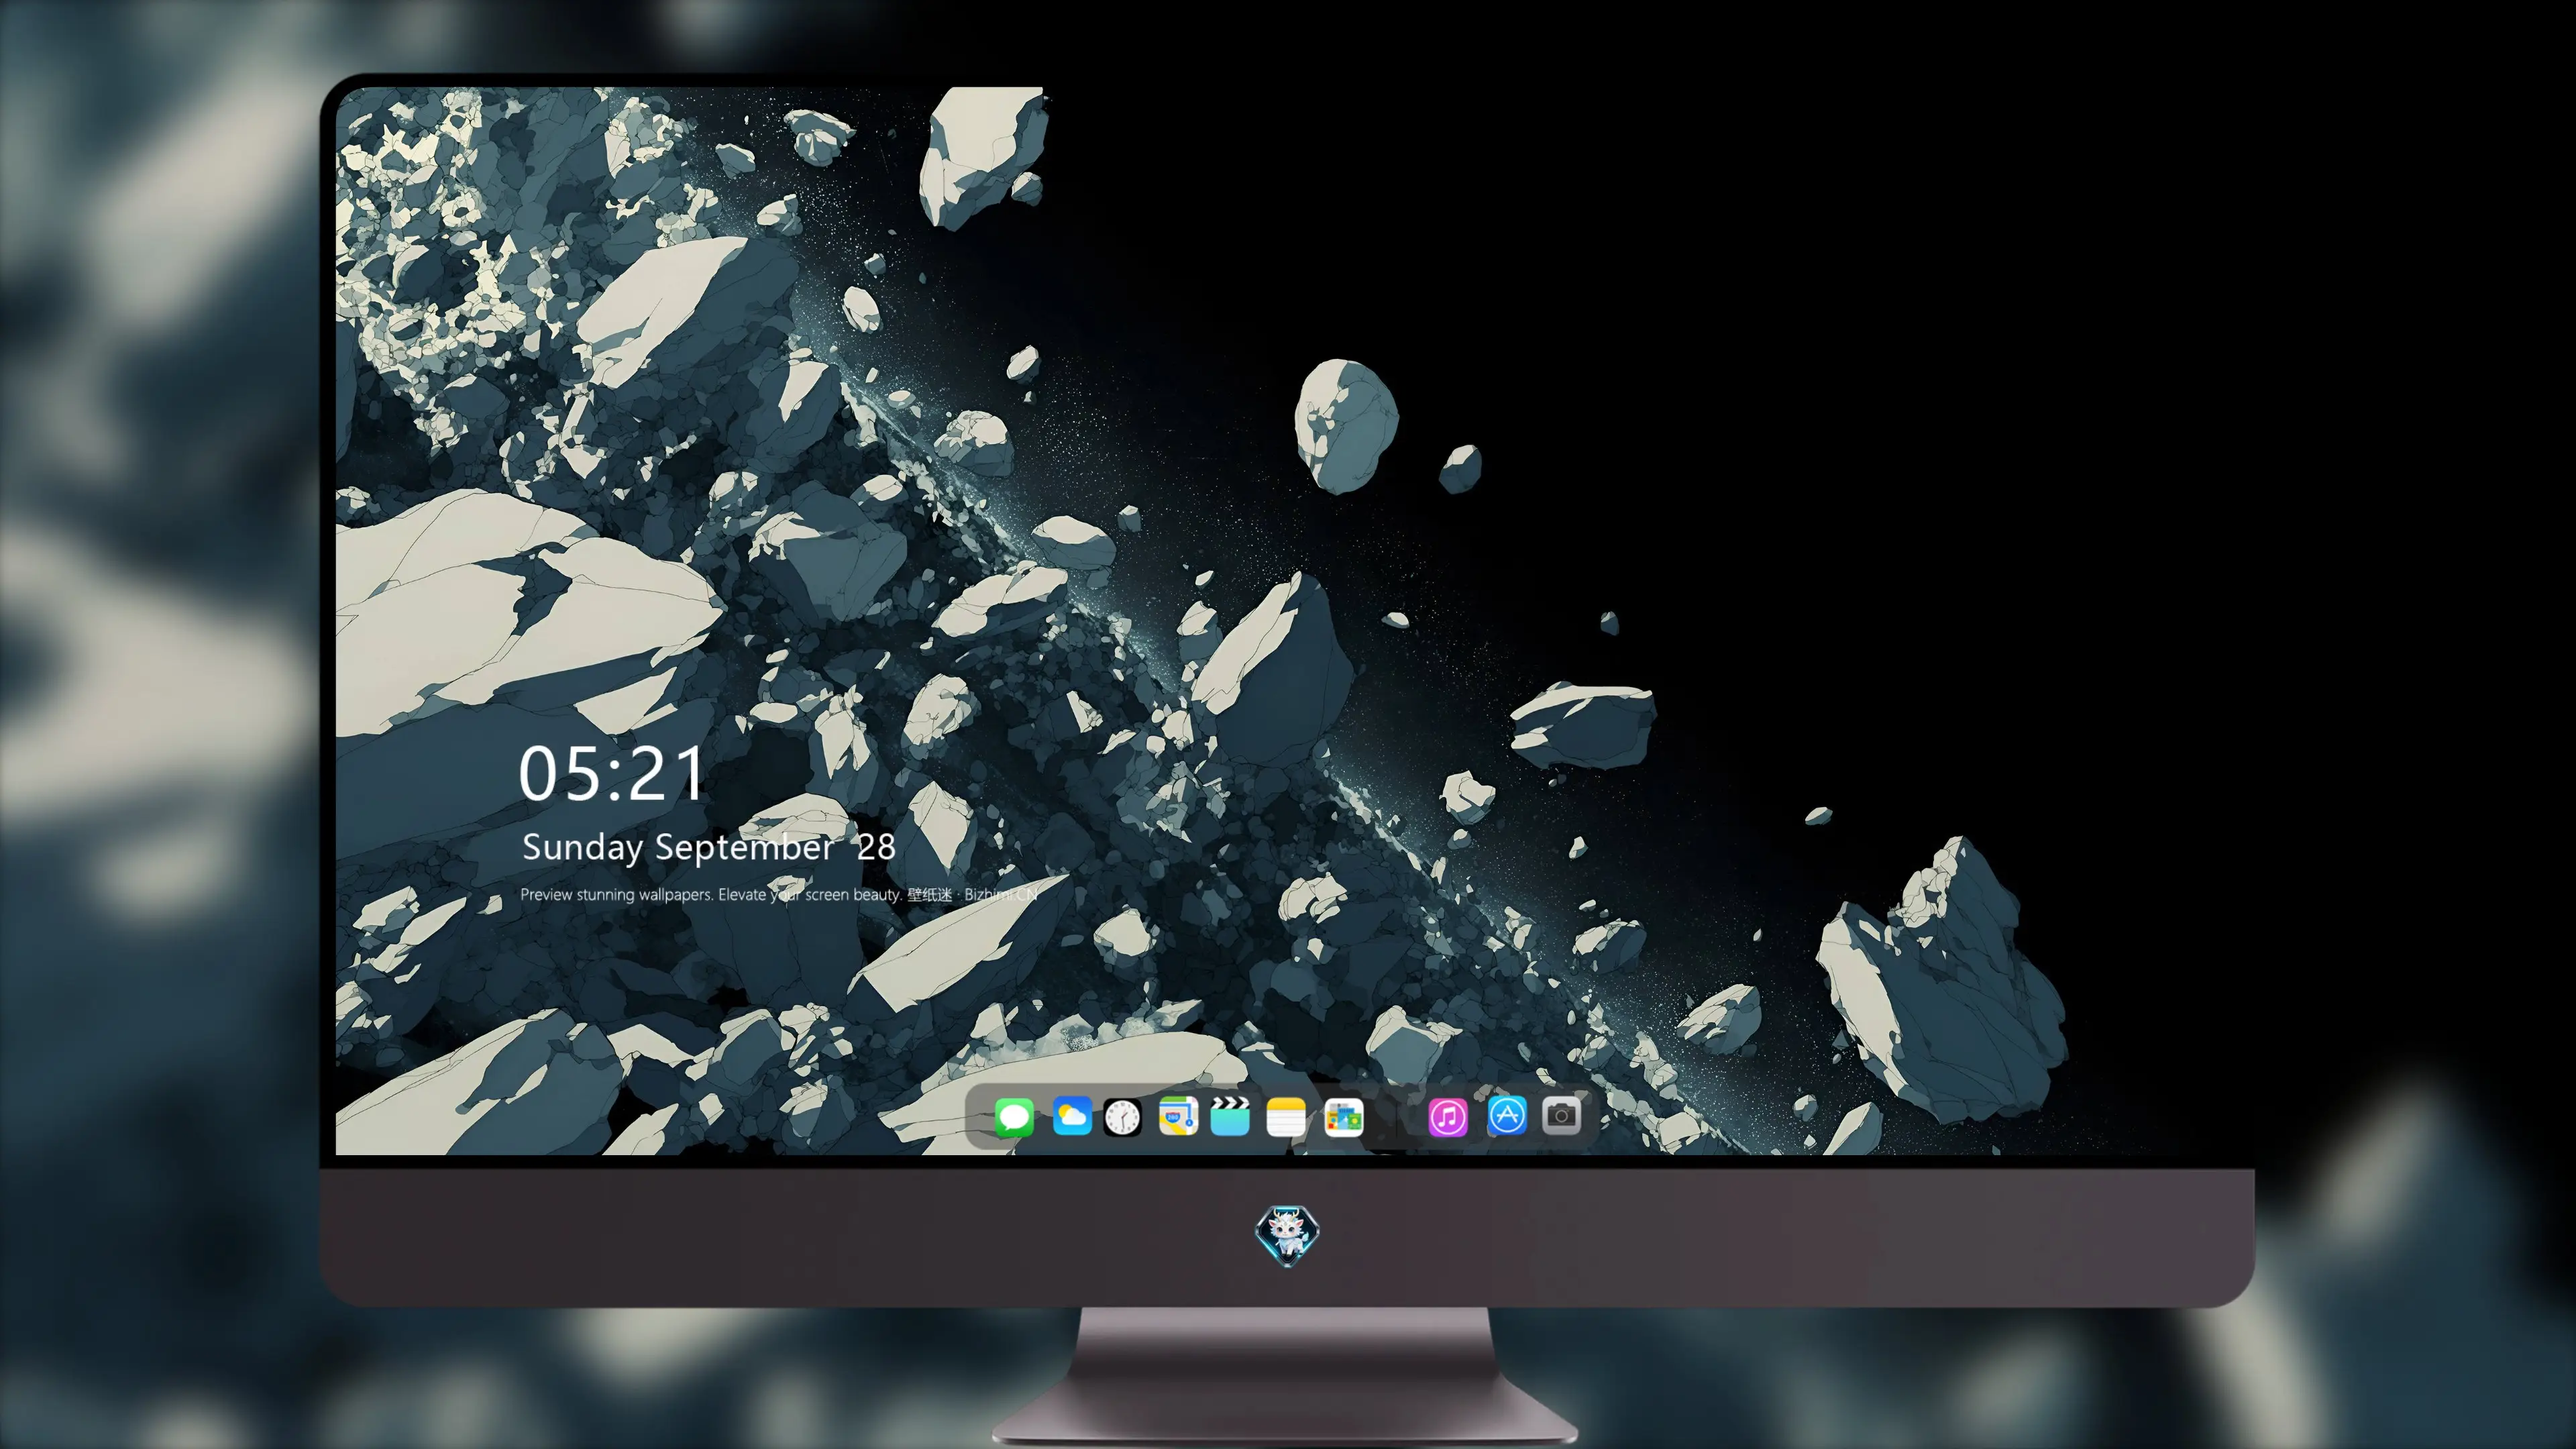Open the blue App Store icon
The width and height of the screenshot is (2576, 1449).
click(x=1507, y=1116)
